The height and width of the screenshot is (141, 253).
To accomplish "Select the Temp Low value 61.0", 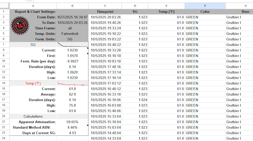I will click(72, 111).
